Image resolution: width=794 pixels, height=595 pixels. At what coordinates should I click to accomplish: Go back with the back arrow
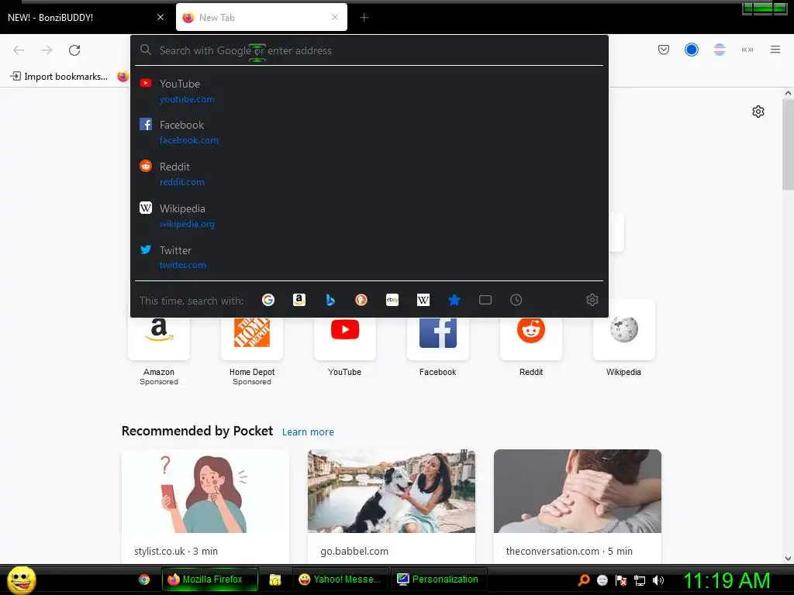point(19,50)
